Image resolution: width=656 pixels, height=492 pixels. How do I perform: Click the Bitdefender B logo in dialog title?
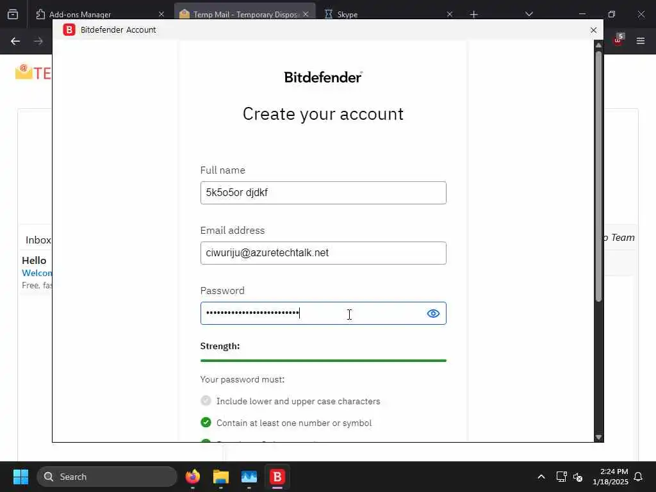tap(69, 29)
